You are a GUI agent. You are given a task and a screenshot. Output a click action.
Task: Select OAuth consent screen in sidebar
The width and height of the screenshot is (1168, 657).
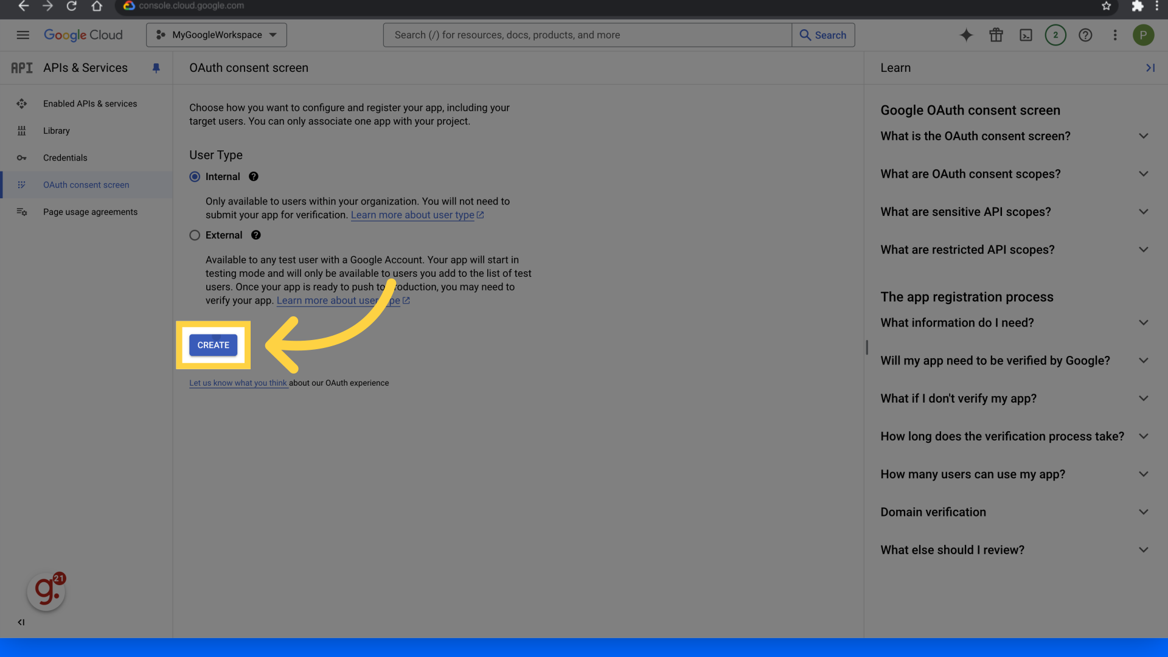(86, 185)
